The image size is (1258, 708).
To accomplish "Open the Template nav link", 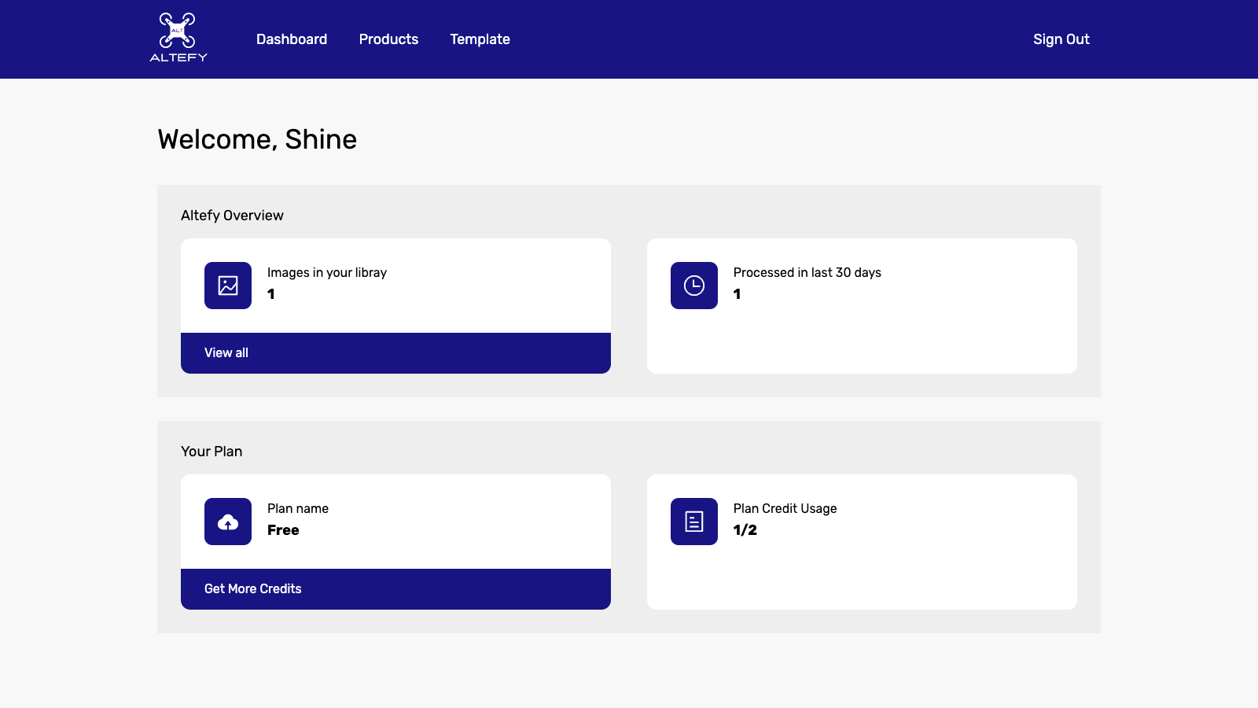I will pos(480,39).
